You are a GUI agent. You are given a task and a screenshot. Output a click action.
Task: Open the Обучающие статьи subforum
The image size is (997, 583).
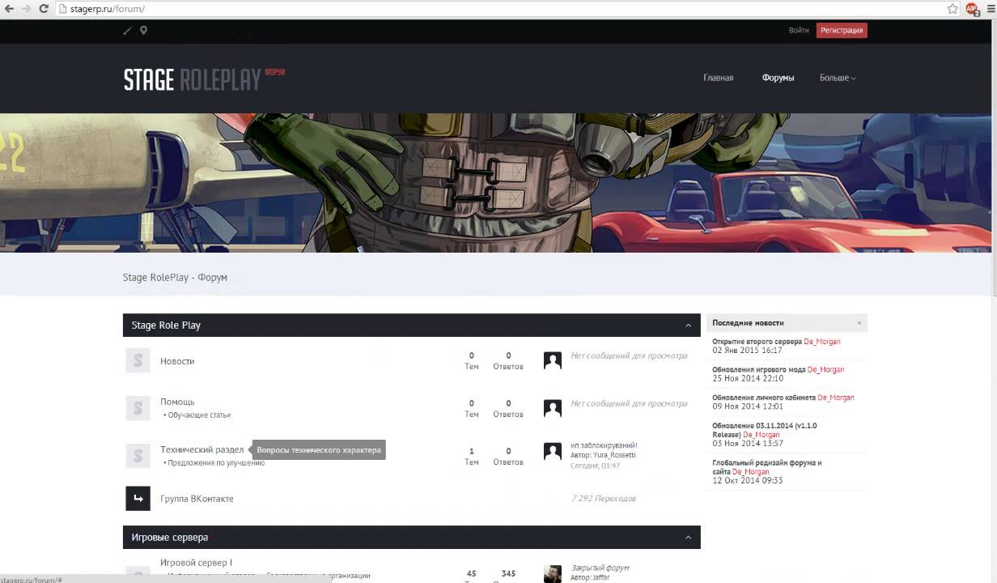point(199,415)
